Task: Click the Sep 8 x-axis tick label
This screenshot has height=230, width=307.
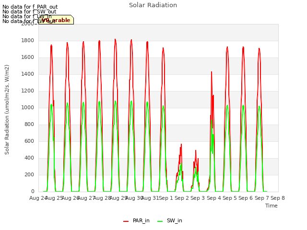Action: 278,198
